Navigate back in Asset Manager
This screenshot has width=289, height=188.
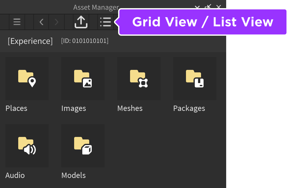click(41, 22)
